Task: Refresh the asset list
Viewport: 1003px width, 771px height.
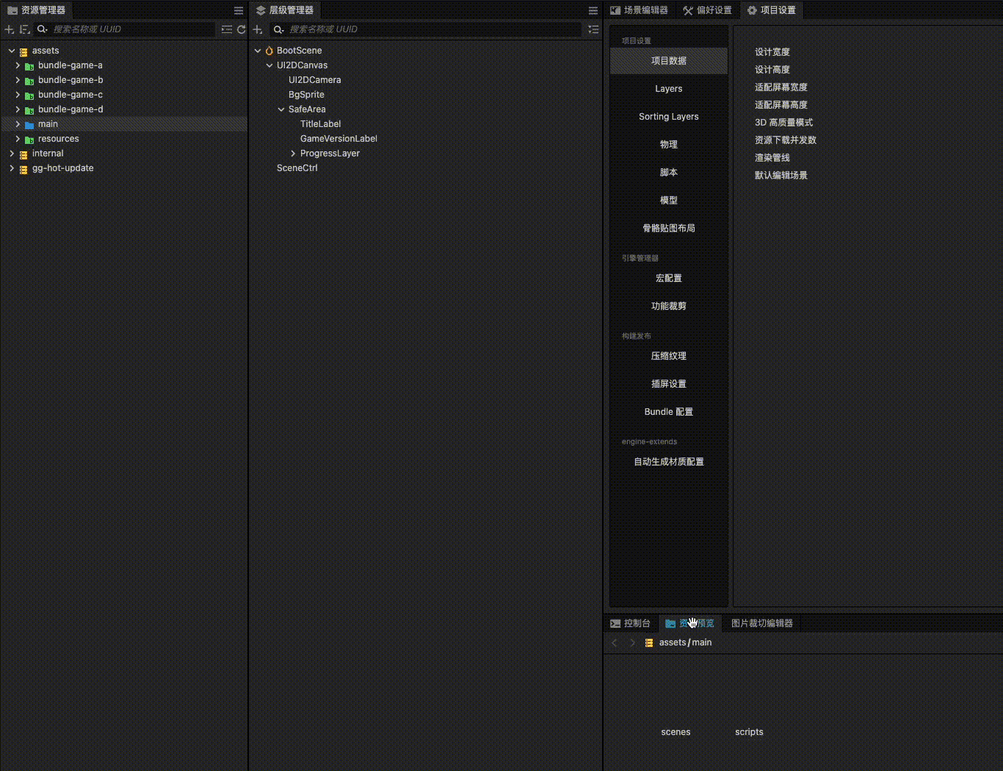Action: coord(241,29)
